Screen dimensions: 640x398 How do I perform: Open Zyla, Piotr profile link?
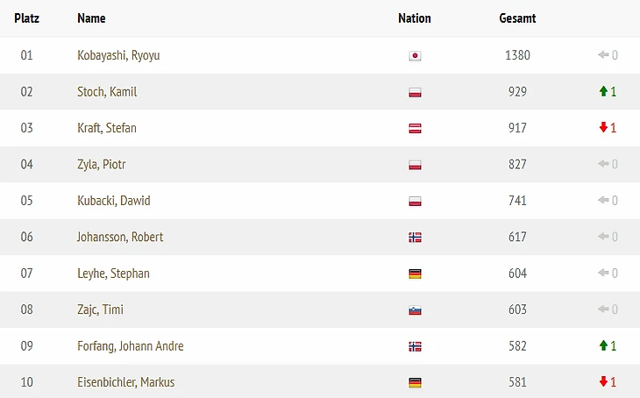(x=102, y=164)
